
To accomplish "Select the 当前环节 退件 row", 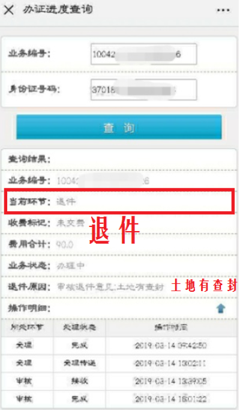I will click(x=119, y=202).
